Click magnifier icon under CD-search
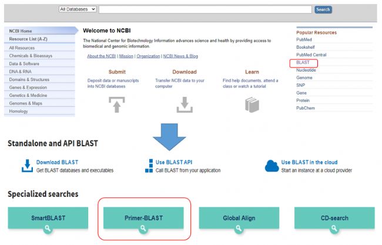Viewport: 382px width, 245px height. click(334, 229)
